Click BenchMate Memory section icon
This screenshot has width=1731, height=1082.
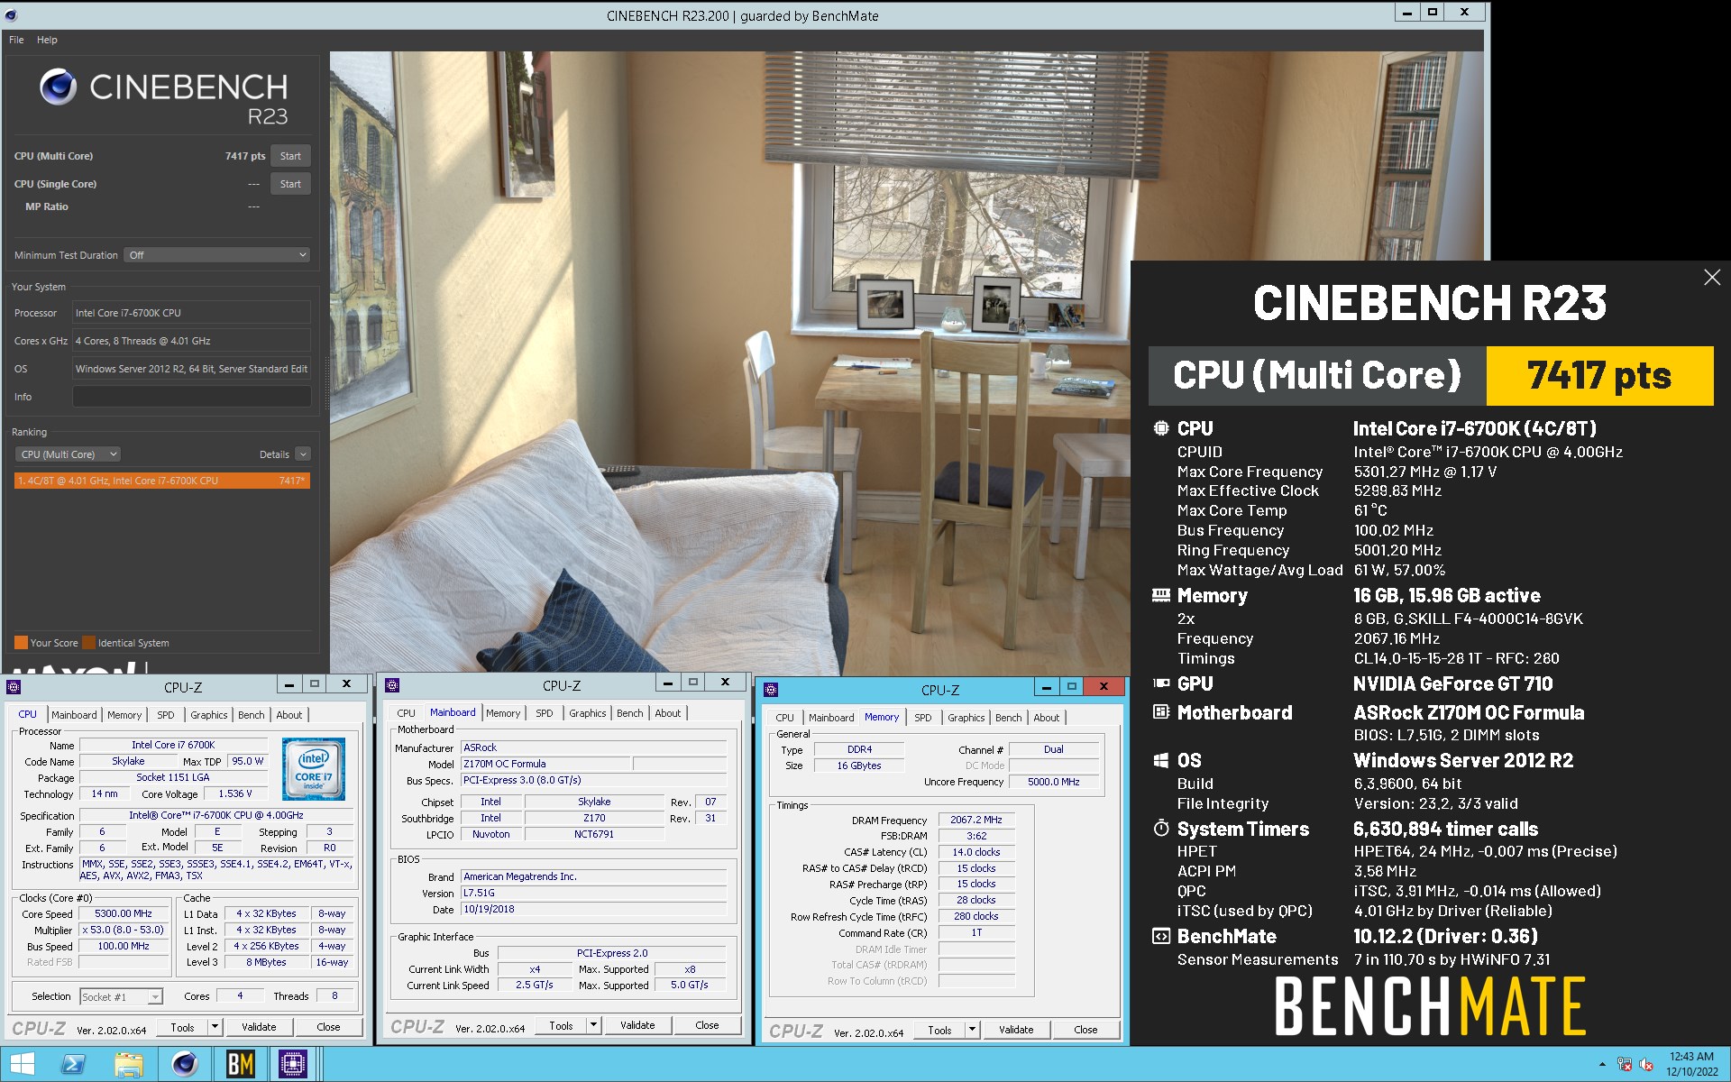1161,595
